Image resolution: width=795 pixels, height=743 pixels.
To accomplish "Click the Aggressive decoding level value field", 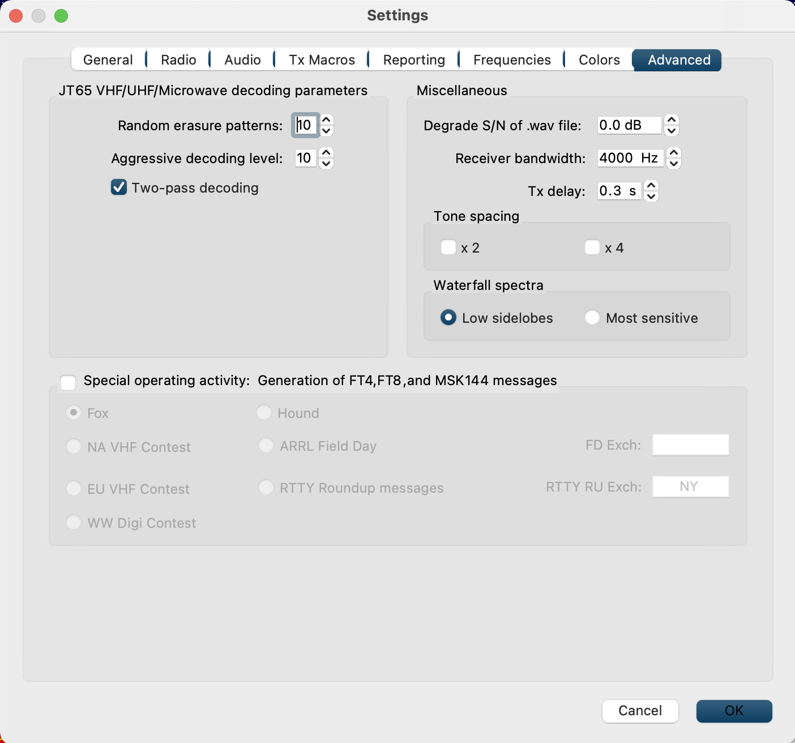I will pyautogui.click(x=306, y=158).
